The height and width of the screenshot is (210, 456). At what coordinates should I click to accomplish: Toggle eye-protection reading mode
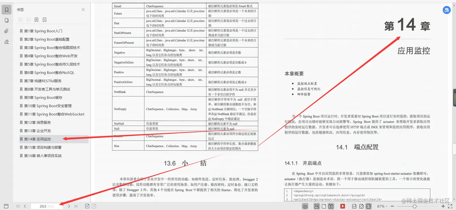point(305,206)
